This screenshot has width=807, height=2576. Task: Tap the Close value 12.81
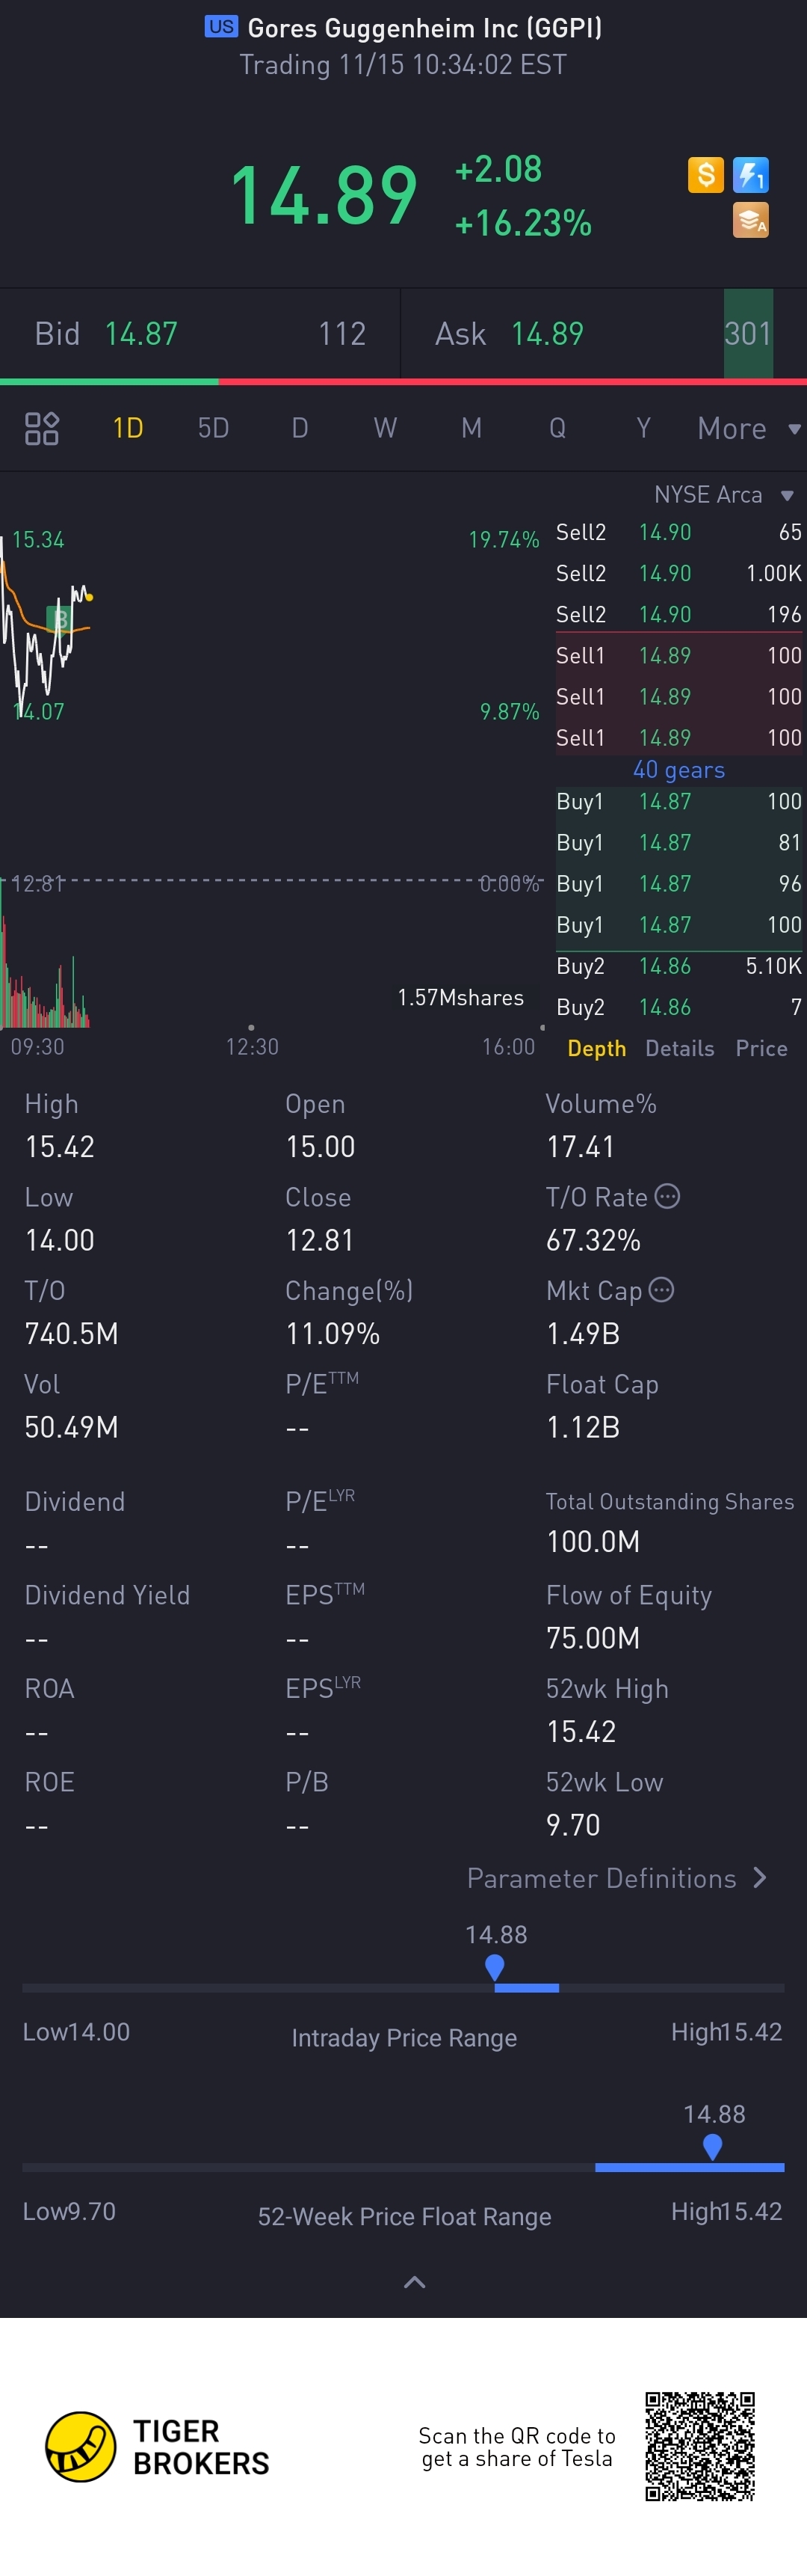(x=320, y=1240)
